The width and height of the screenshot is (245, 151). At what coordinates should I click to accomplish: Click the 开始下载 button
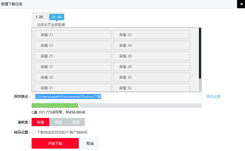55,143
